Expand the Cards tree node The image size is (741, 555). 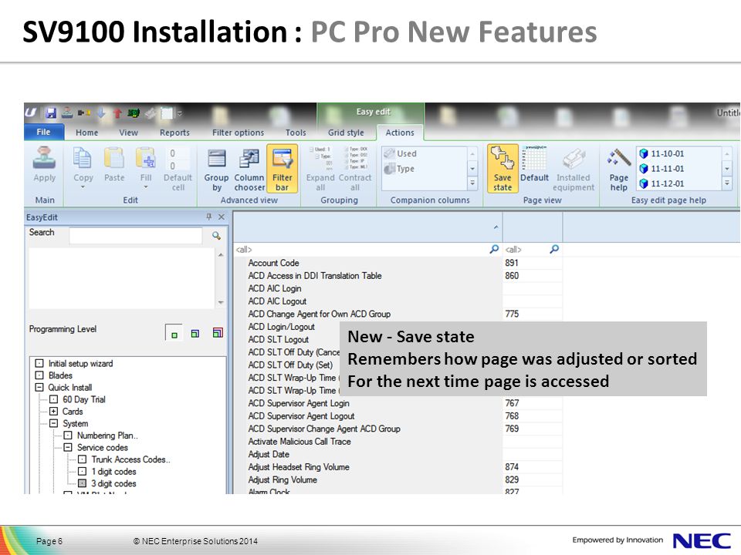(x=54, y=412)
